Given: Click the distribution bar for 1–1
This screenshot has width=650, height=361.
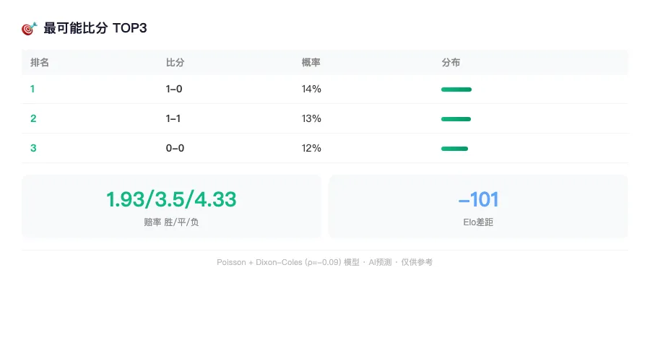Looking at the screenshot, I should point(456,119).
